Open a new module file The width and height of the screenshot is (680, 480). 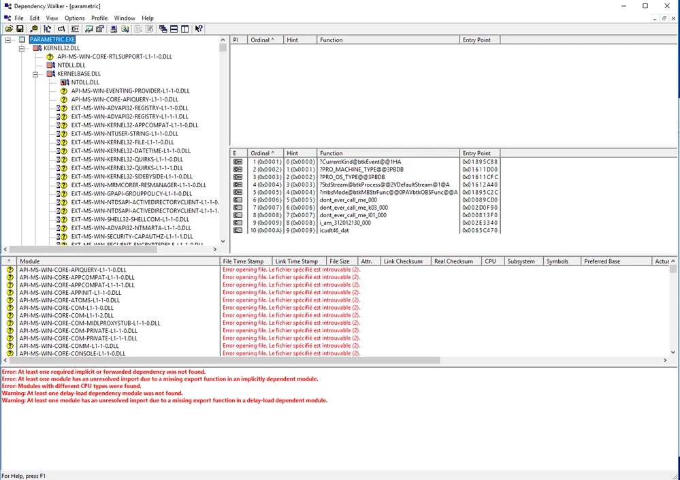pos(10,29)
